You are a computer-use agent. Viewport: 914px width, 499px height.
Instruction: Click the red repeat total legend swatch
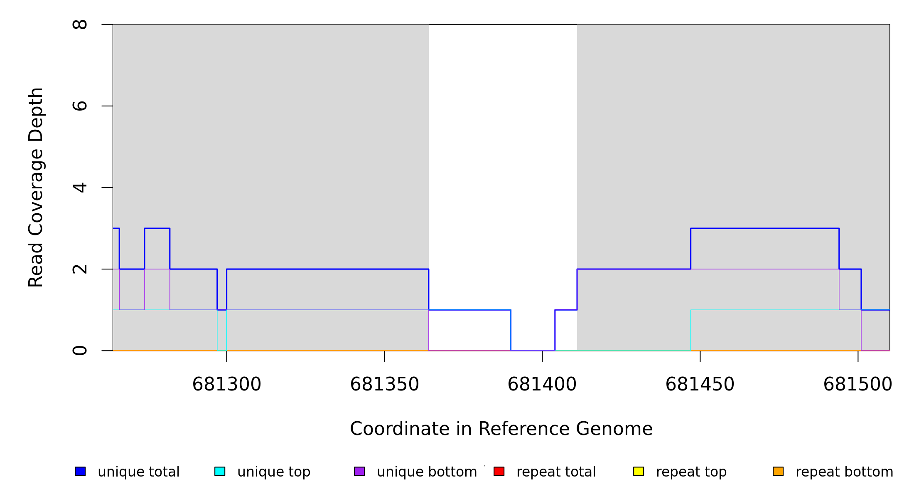[499, 471]
